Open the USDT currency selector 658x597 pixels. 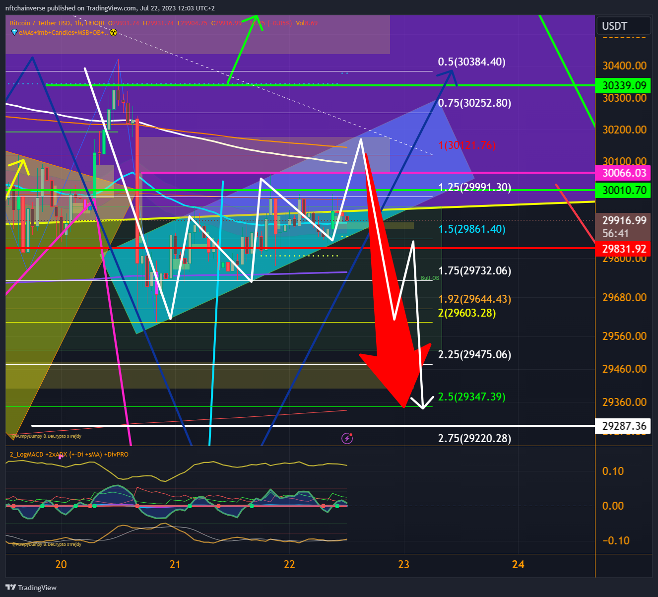coord(623,26)
